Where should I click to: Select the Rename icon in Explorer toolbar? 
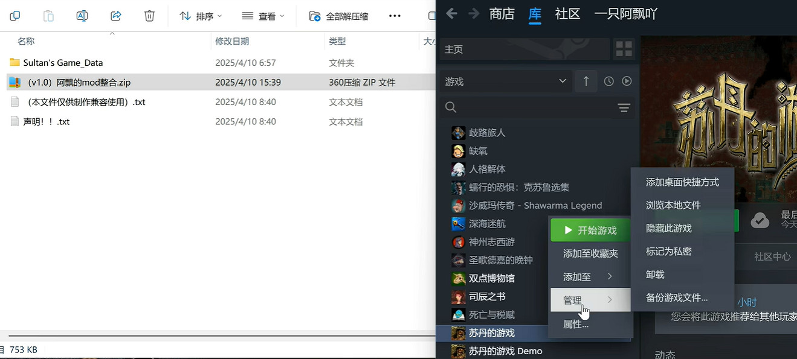tap(83, 16)
